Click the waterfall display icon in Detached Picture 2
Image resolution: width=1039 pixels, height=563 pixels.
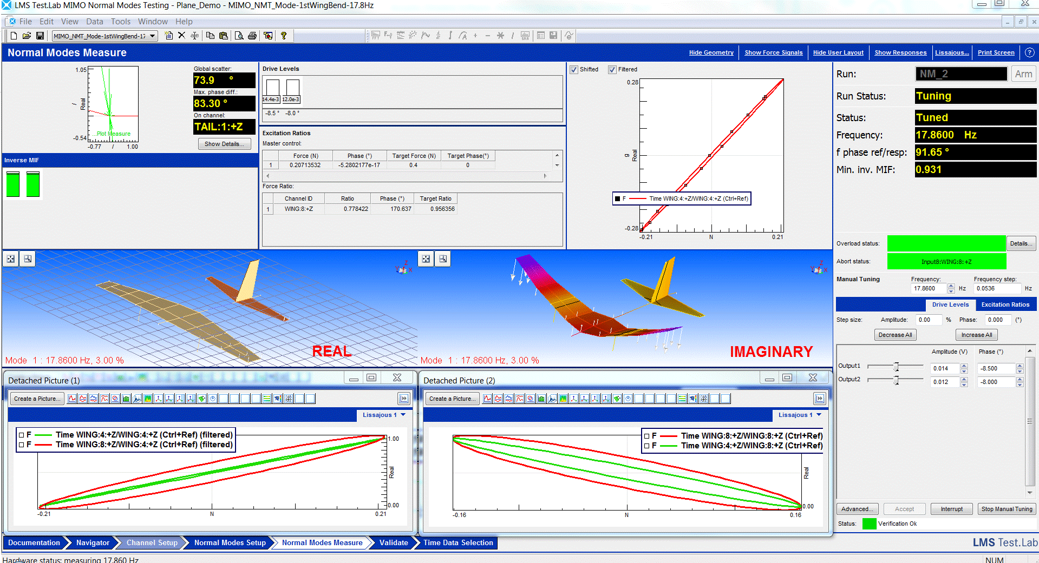coord(552,399)
